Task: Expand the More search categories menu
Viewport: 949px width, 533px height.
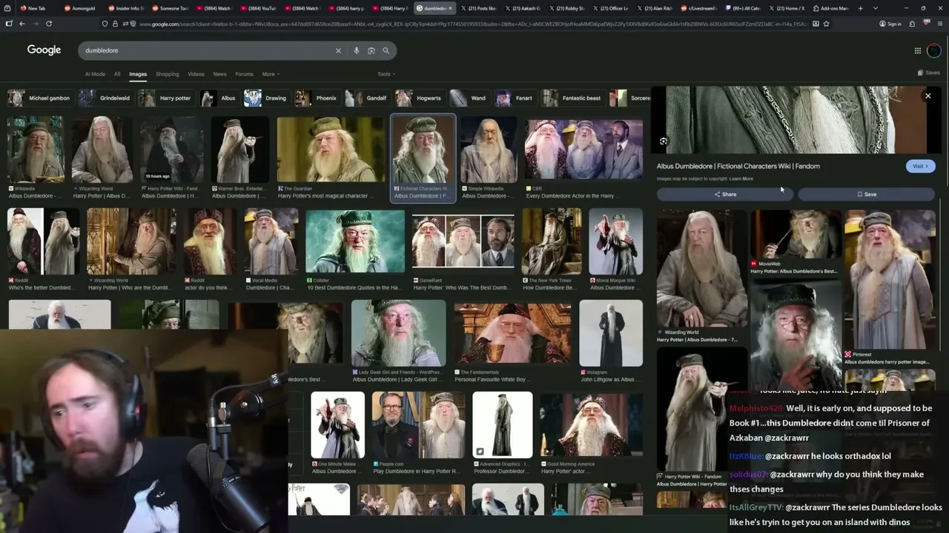Action: [271, 74]
